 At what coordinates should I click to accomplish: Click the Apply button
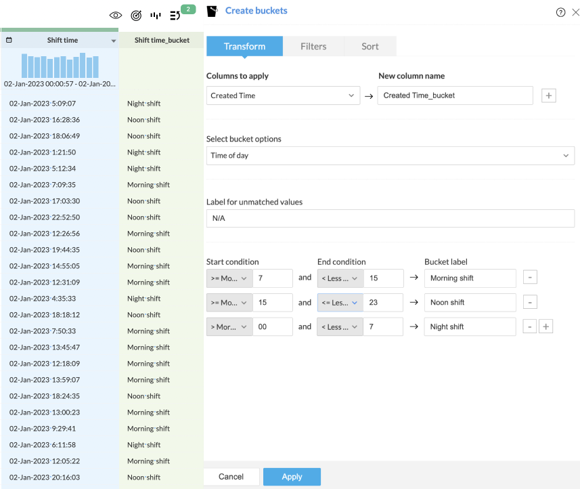pyautogui.click(x=292, y=477)
